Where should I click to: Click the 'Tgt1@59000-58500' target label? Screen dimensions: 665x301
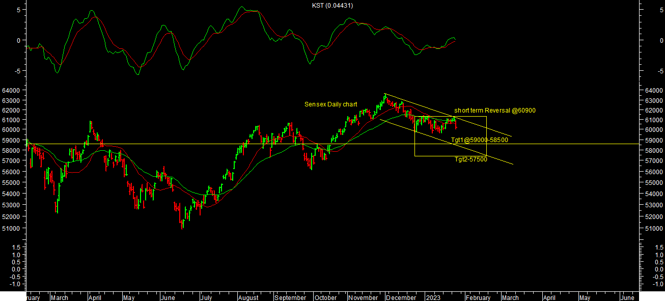[479, 140]
